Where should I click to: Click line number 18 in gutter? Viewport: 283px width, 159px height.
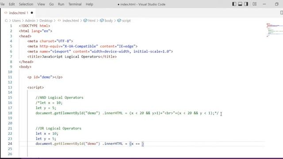[10, 113]
